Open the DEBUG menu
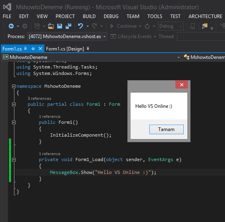This screenshot has width=225, height=222. coord(111,16)
